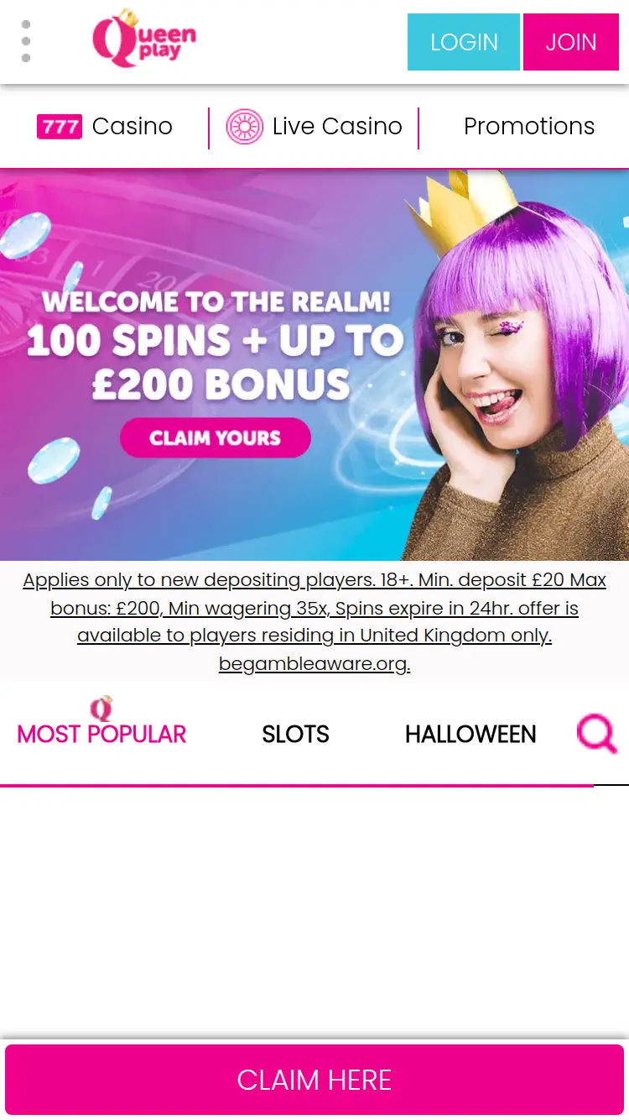
Task: Select the 777 Casino icon
Action: click(60, 127)
